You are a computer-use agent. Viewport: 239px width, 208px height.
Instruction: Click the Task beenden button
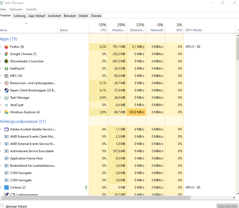pyautogui.click(x=227, y=206)
